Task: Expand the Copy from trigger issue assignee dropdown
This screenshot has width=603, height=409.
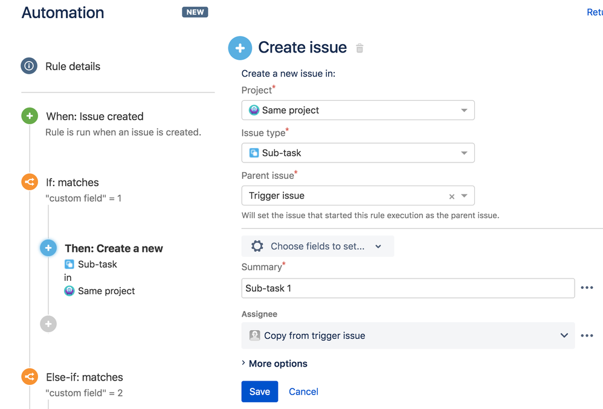Action: [x=564, y=335]
